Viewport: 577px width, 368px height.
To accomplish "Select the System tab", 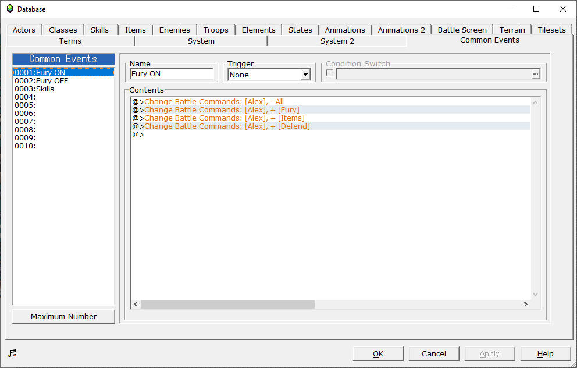I will pos(201,41).
